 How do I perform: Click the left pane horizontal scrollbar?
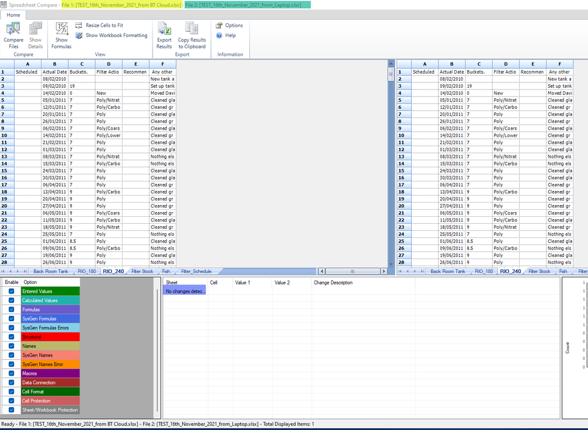pyautogui.click(x=351, y=272)
